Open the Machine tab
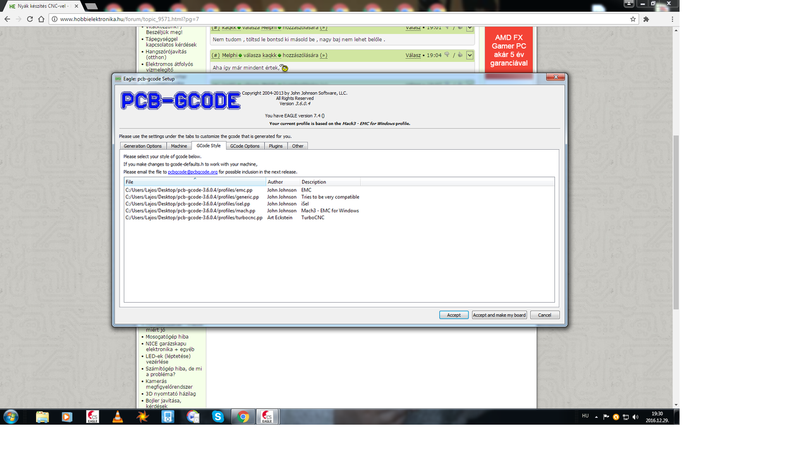 point(179,146)
